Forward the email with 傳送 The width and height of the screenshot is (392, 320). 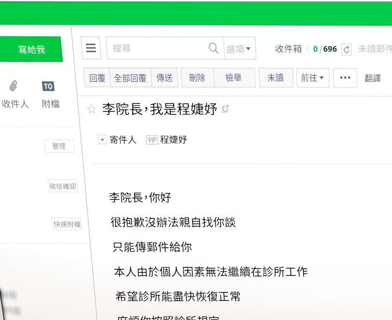[x=164, y=78]
